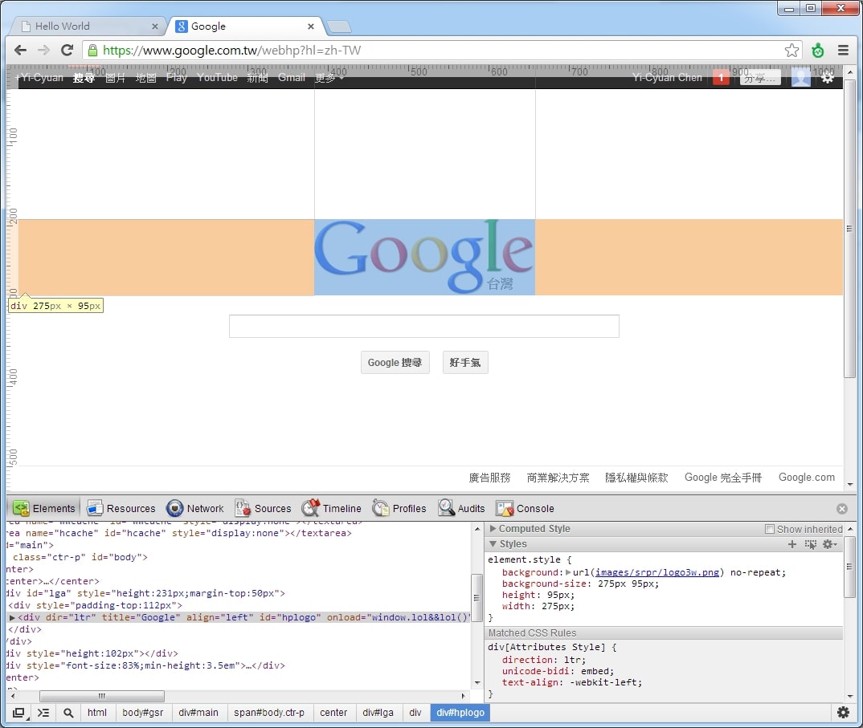Add new style rule plus icon

pos(792,544)
